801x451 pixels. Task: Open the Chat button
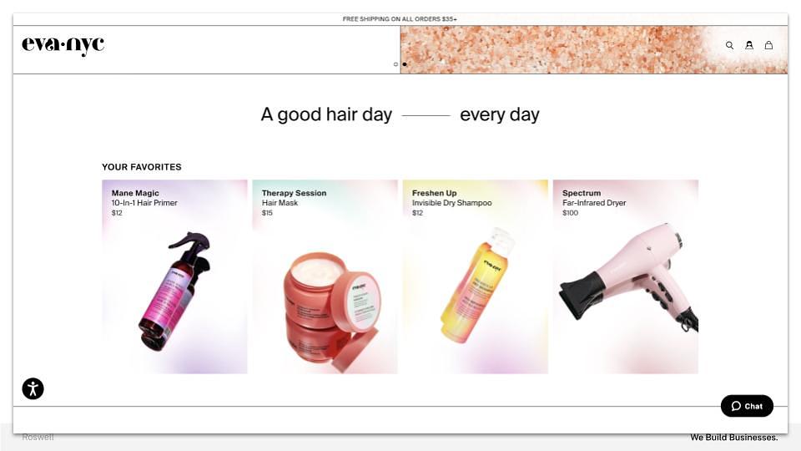747,406
